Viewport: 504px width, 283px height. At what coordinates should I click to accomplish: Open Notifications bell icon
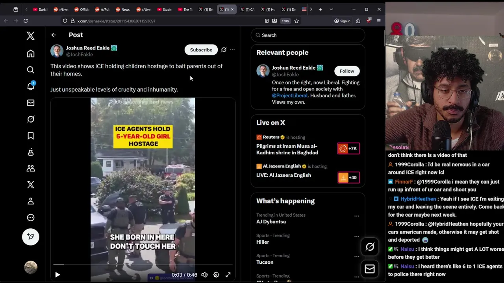[x=30, y=86]
